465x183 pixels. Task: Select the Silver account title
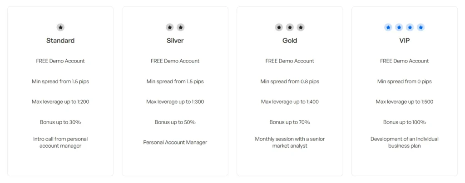tap(175, 41)
